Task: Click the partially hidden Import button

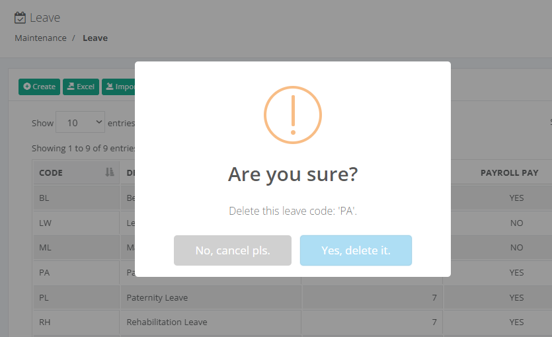Action: pos(118,87)
